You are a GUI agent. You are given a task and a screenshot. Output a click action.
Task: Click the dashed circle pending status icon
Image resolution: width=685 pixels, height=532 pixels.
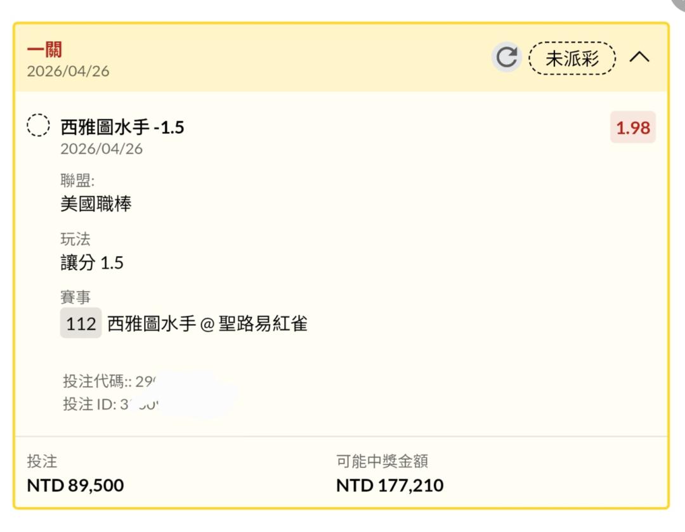click(38, 125)
